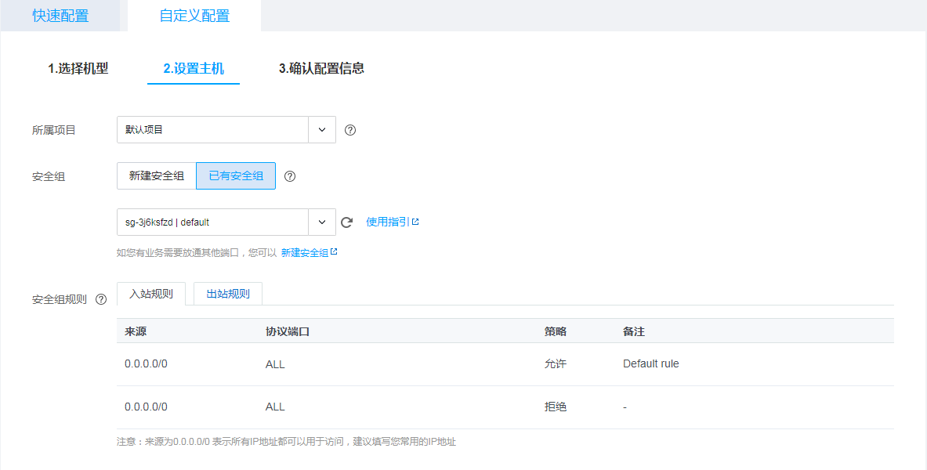The image size is (927, 470).
Task: Click the help icon next to 已有安全组
Action: [x=290, y=176]
